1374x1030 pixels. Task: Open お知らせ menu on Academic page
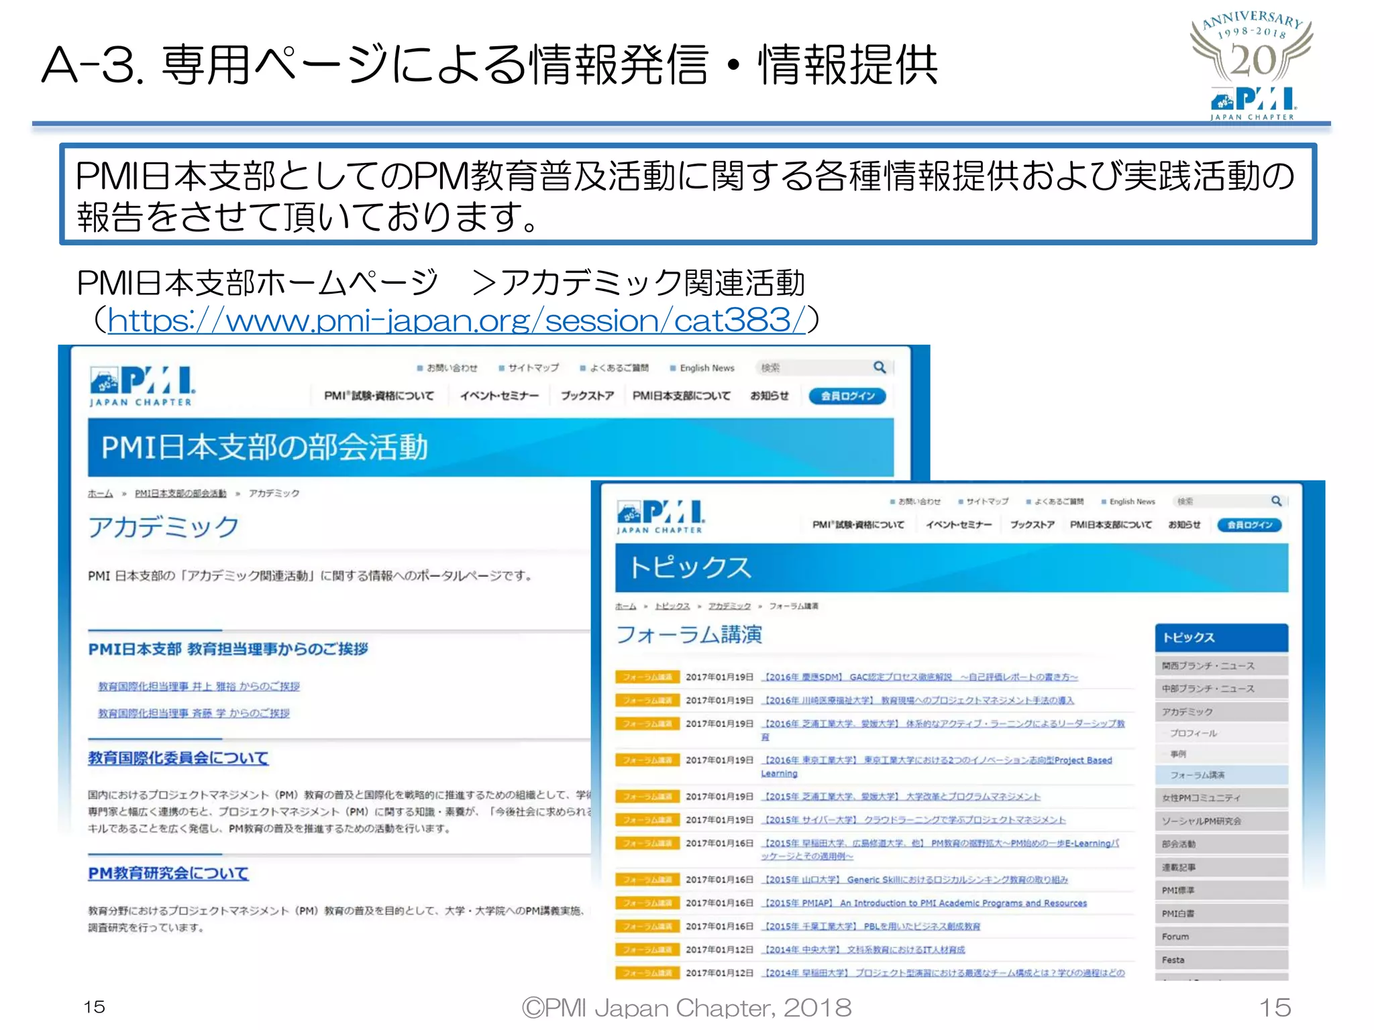770,396
